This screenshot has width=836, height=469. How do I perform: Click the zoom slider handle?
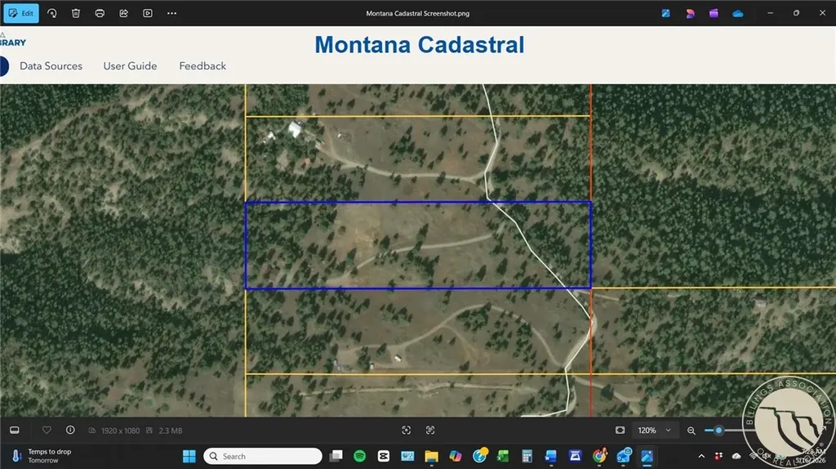718,430
